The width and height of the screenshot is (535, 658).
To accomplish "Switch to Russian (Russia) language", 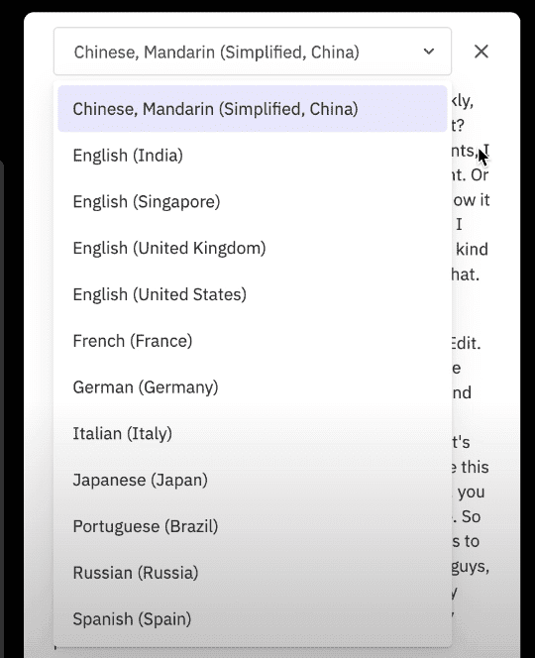I will click(x=253, y=573).
